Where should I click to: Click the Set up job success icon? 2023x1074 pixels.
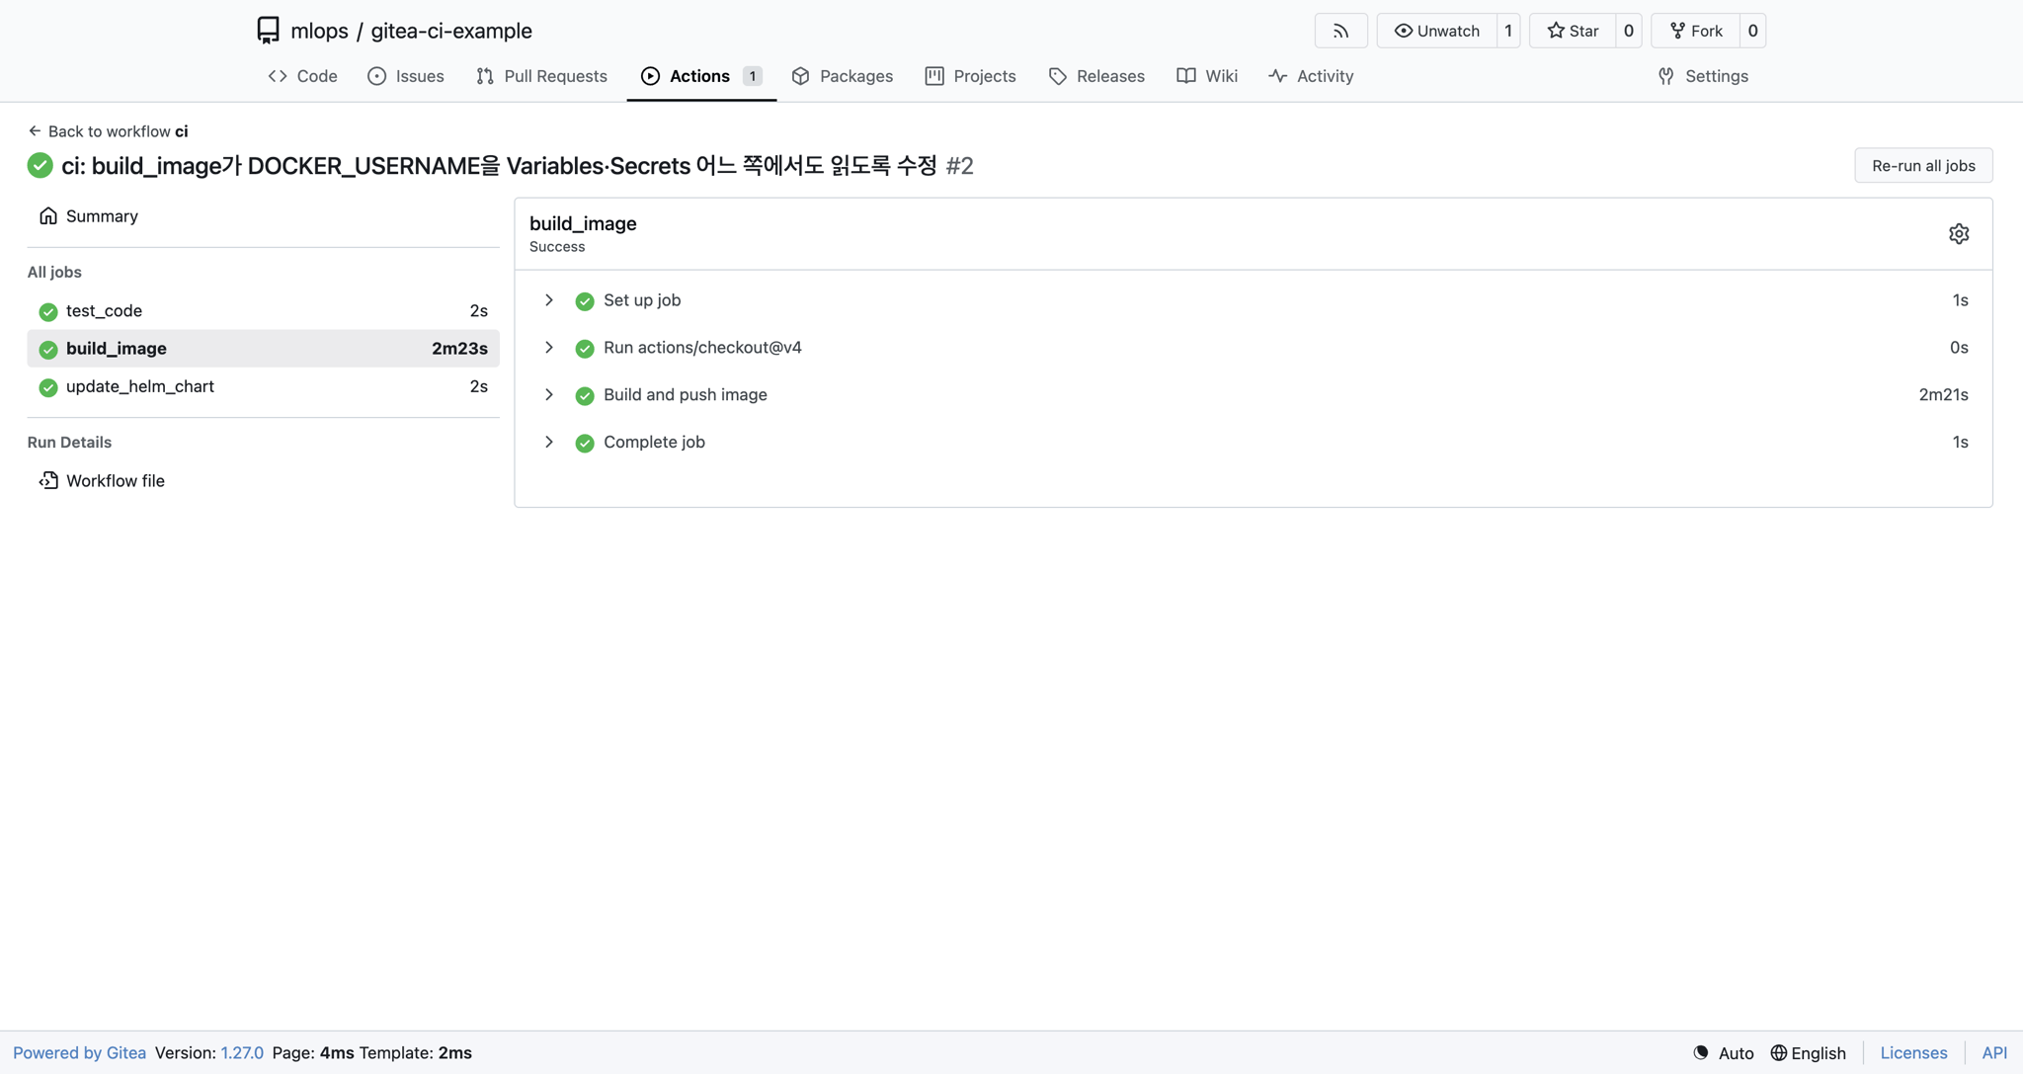[585, 301]
